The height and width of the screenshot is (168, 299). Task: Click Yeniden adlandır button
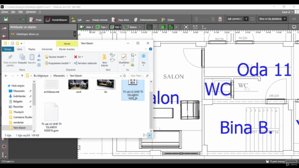click(x=85, y=63)
